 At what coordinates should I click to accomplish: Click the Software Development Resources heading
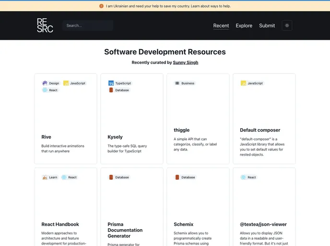pyautogui.click(x=165, y=52)
